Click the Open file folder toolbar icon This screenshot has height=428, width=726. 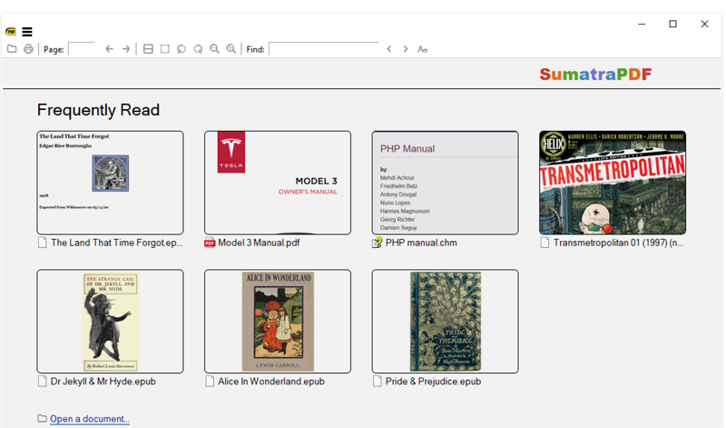point(12,49)
